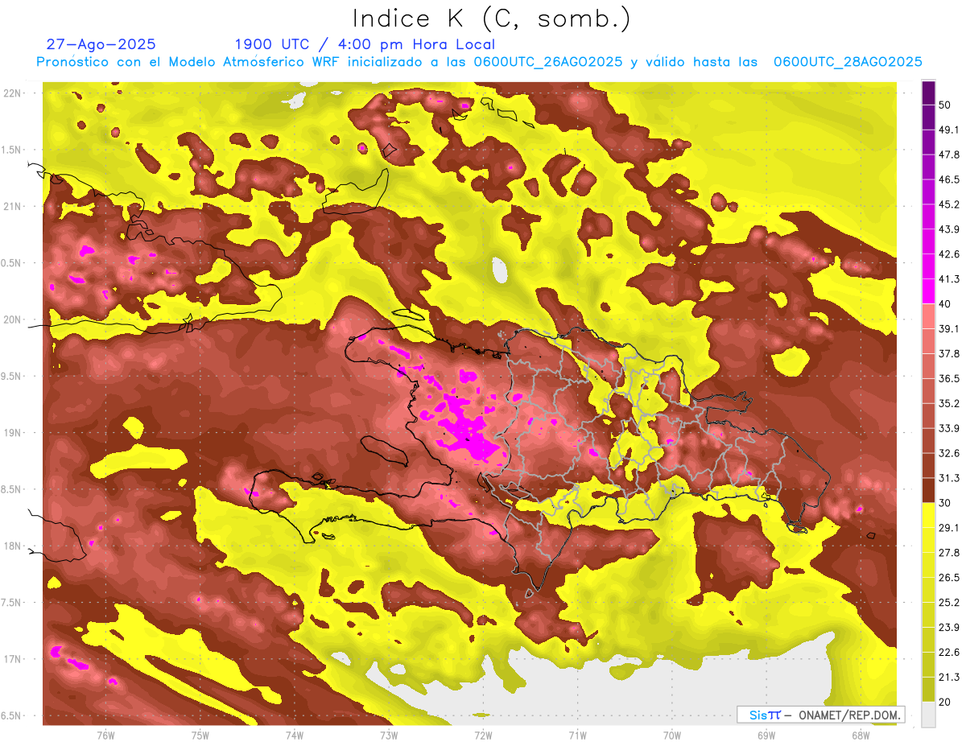This screenshot has width=966, height=746.
Task: Click the colorbar value '23.9'
Action: [x=948, y=628]
